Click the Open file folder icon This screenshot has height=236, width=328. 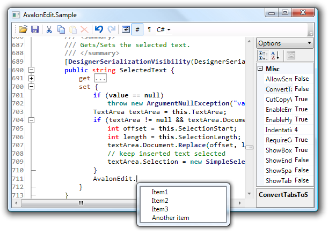click(23, 29)
